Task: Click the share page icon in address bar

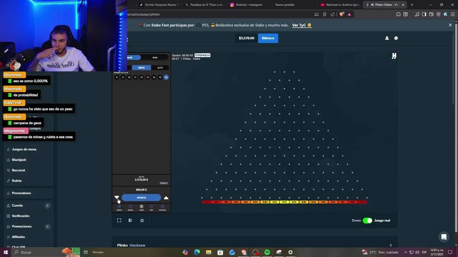Action: (333, 14)
